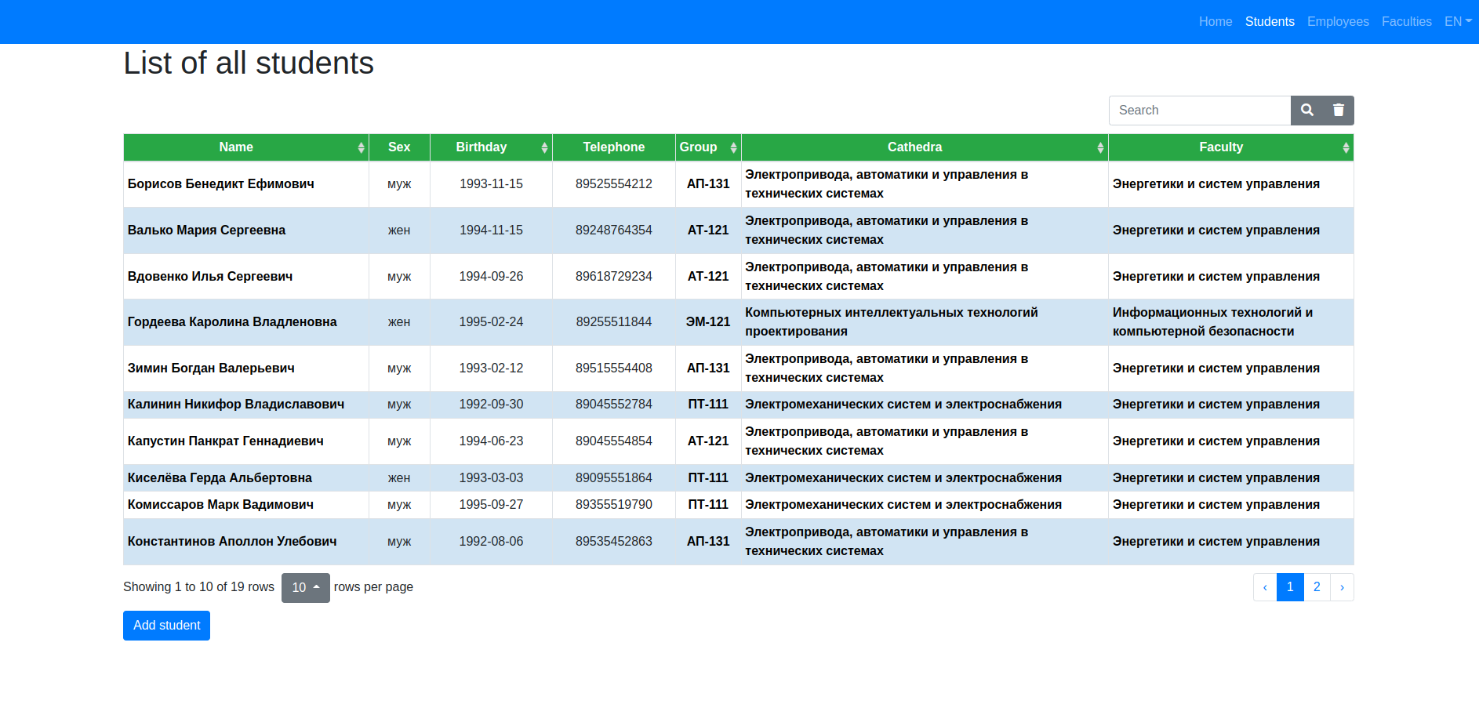Click 'Showing 1 to 10 of 19 rows' text
The height and width of the screenshot is (715, 1479).
198,587
